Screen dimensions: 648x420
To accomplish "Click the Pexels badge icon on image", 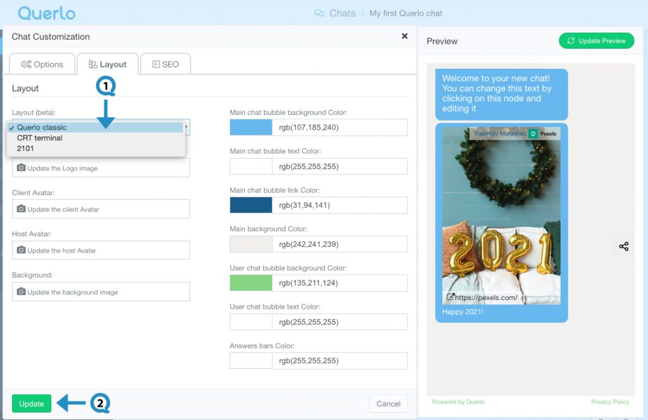I will pos(533,133).
